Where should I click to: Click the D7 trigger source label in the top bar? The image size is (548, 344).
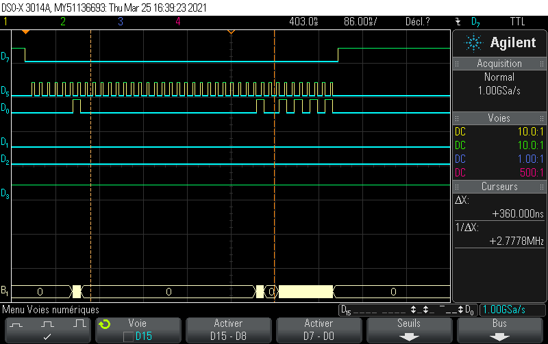coord(475,23)
